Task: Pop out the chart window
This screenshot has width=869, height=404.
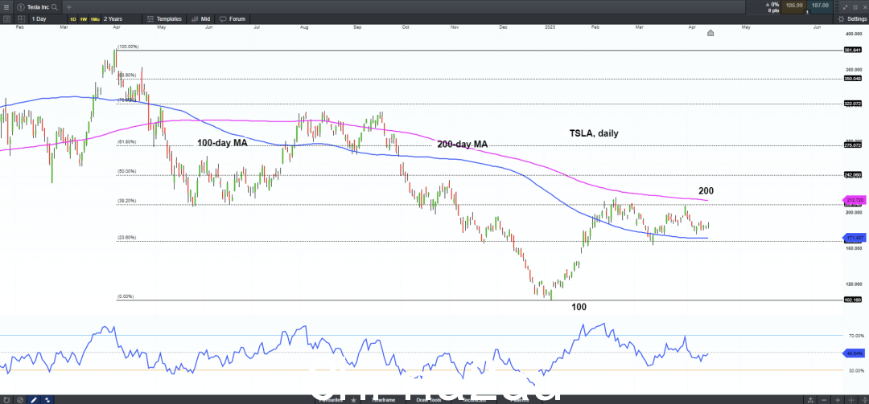Action: (x=854, y=6)
